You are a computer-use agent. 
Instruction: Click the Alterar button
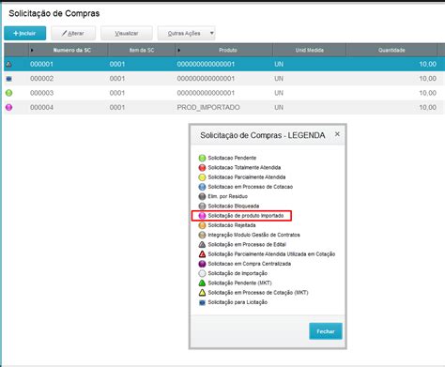[73, 33]
